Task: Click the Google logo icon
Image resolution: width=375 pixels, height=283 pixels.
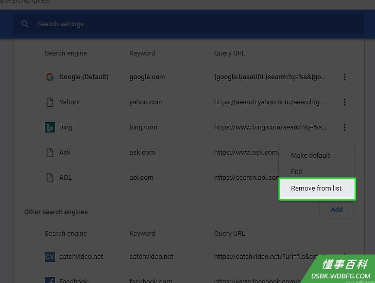Action: click(50, 77)
